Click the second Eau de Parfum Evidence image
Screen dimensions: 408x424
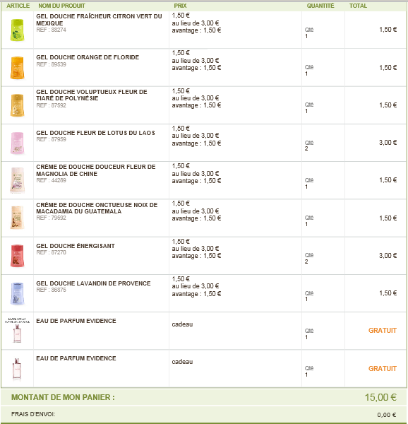tap(17, 369)
